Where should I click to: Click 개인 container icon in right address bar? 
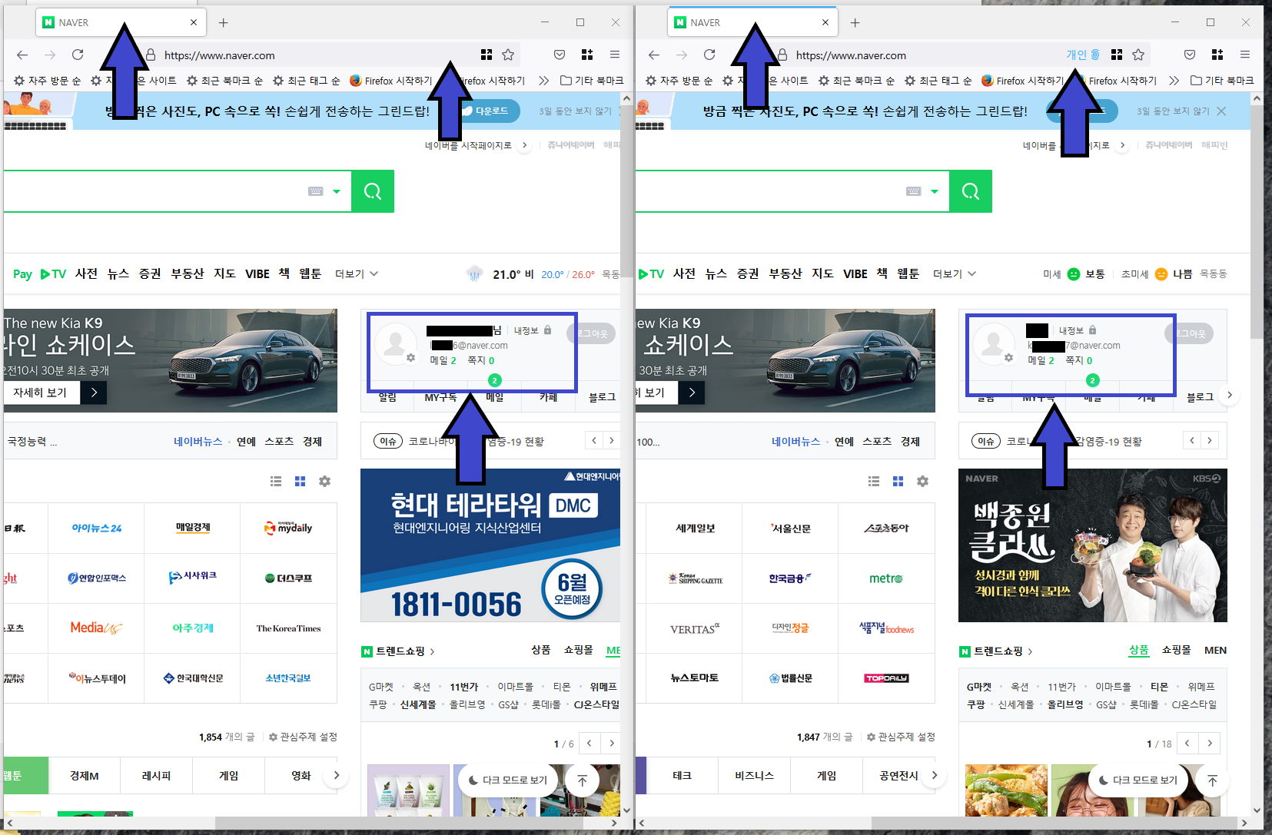pos(1083,55)
